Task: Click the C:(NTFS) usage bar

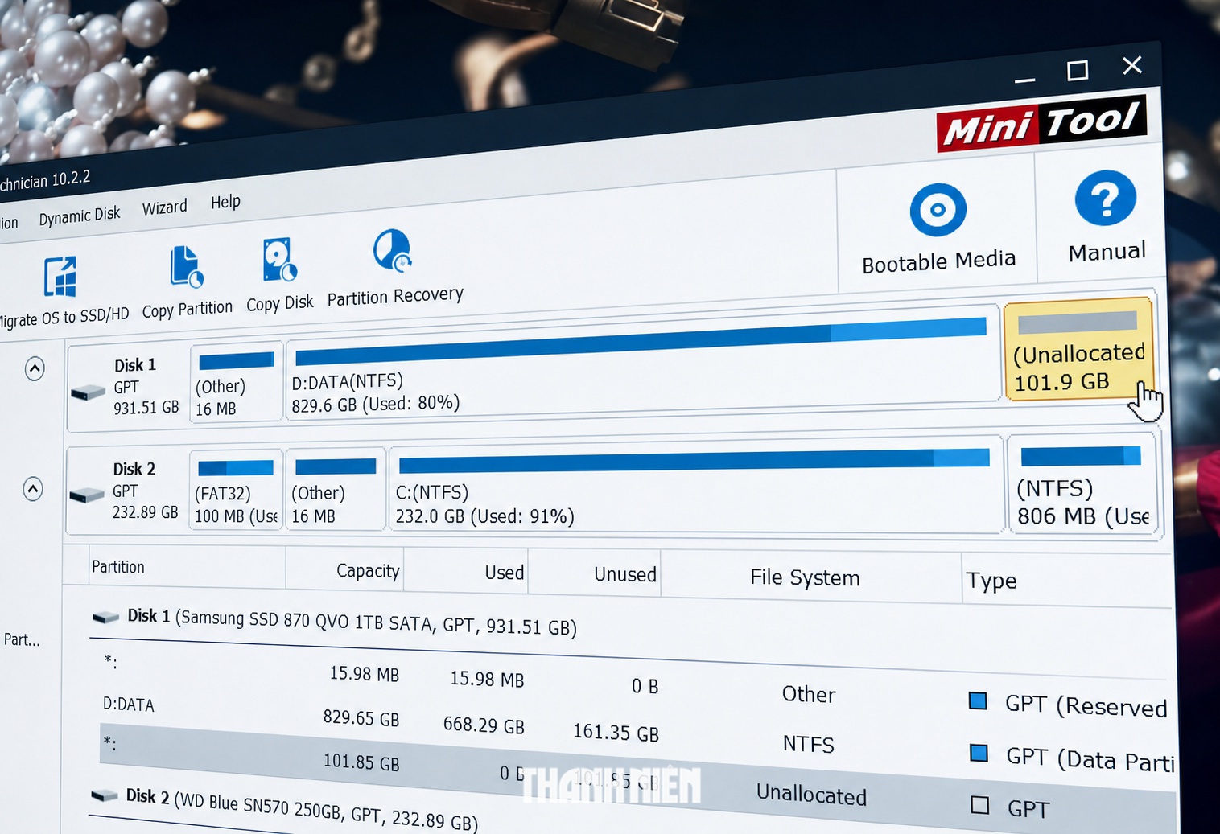Action: pos(694,461)
